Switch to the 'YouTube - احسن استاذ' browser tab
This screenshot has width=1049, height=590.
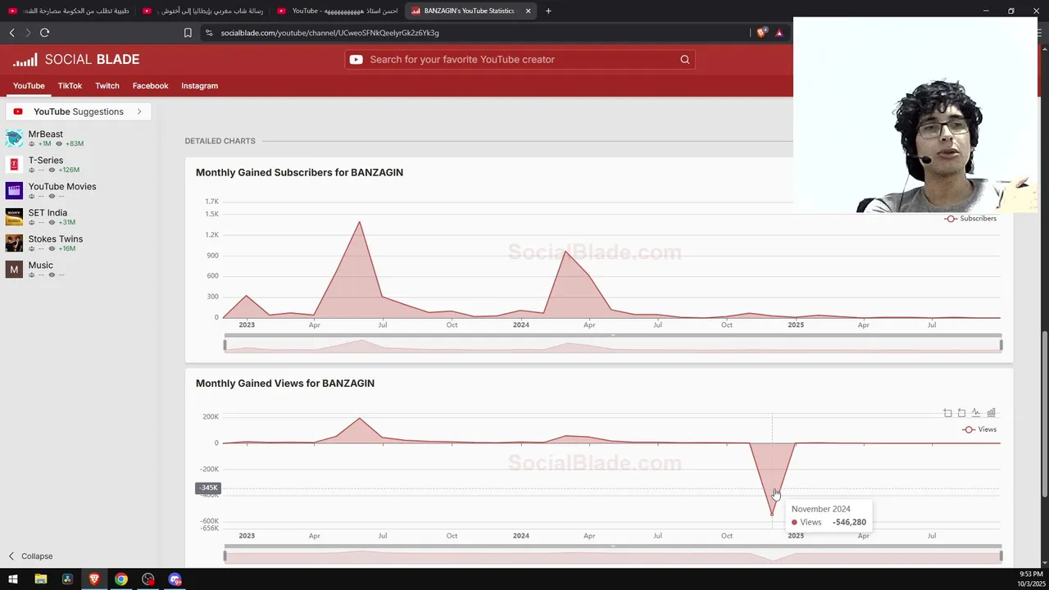coord(338,11)
